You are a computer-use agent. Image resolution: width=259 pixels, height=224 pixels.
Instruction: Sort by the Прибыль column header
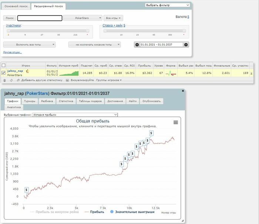(145, 66)
